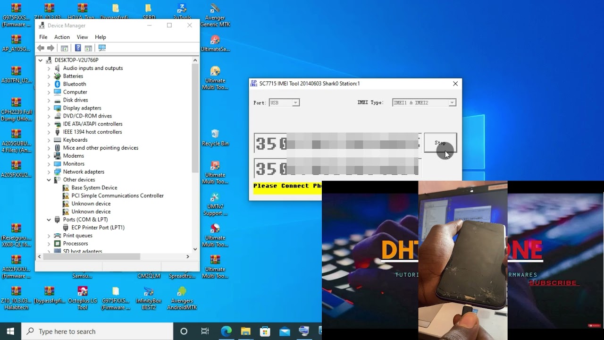Click the Forward arrow in Device Manager toolbar

click(51, 48)
